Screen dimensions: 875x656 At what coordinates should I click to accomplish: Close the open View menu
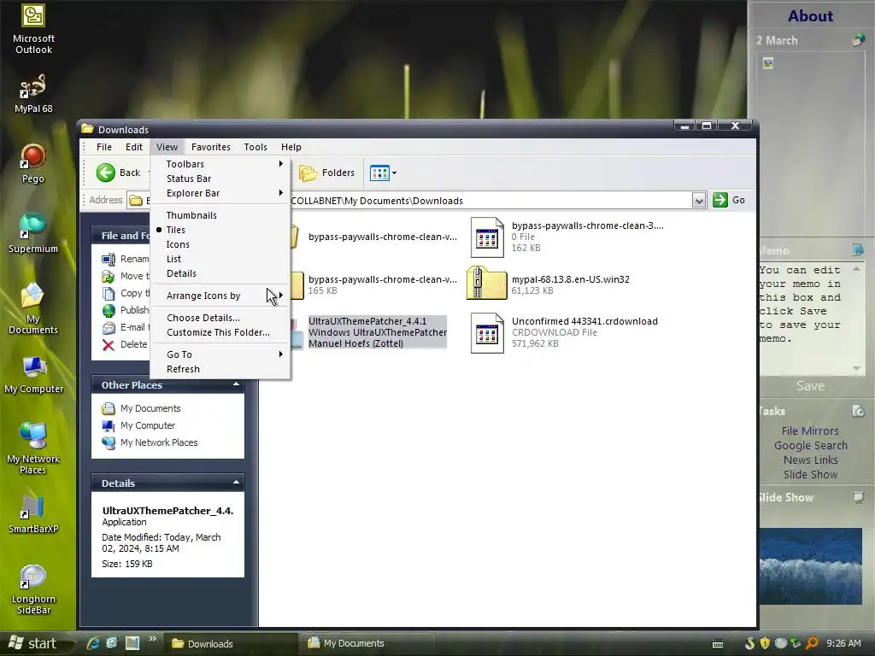(167, 147)
